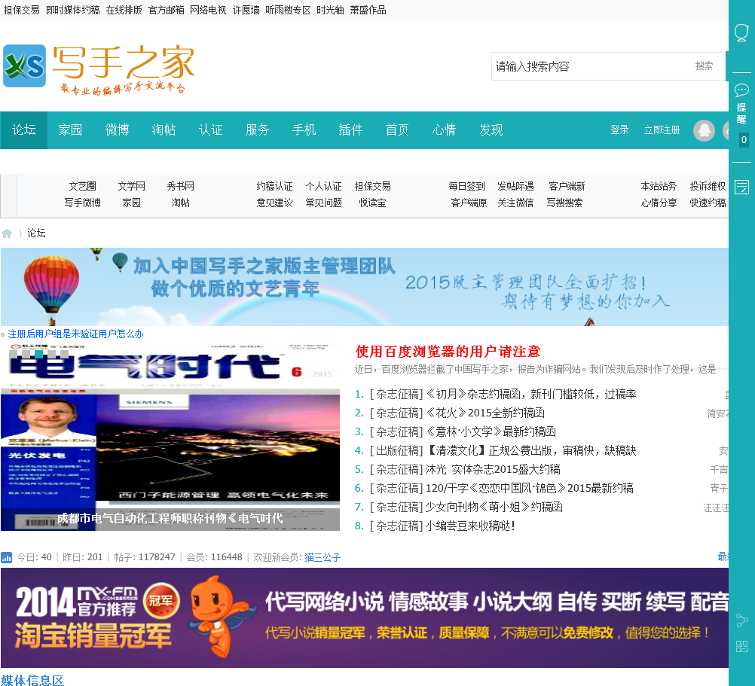Open red headline 使用百度浏览器的用户请注意
The image size is (755, 686).
448,352
